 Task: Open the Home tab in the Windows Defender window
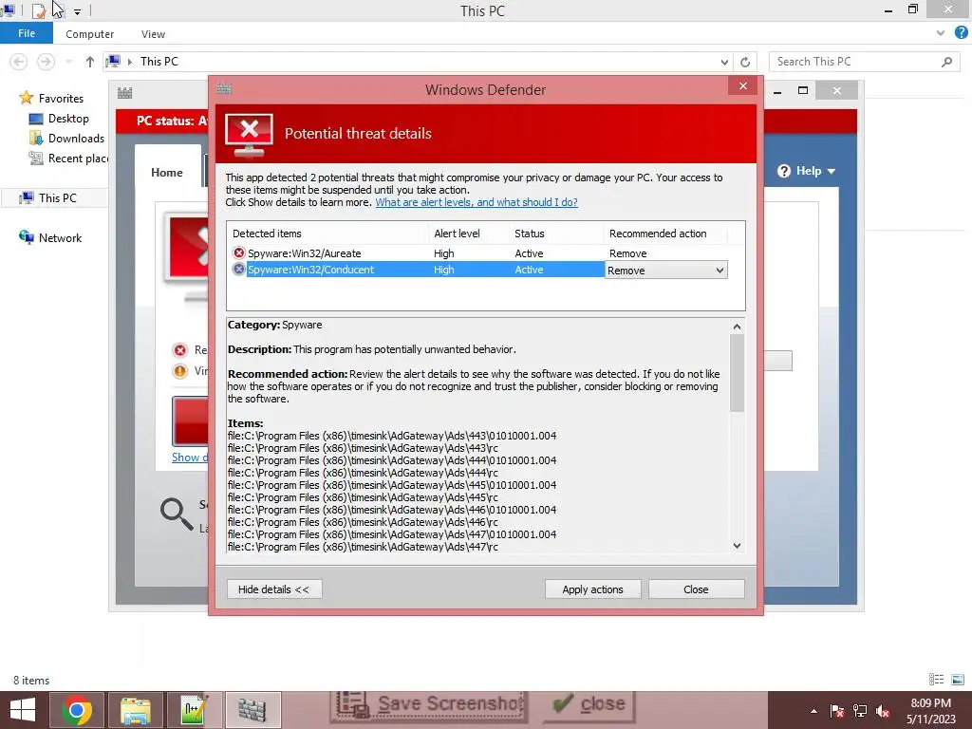click(x=167, y=173)
